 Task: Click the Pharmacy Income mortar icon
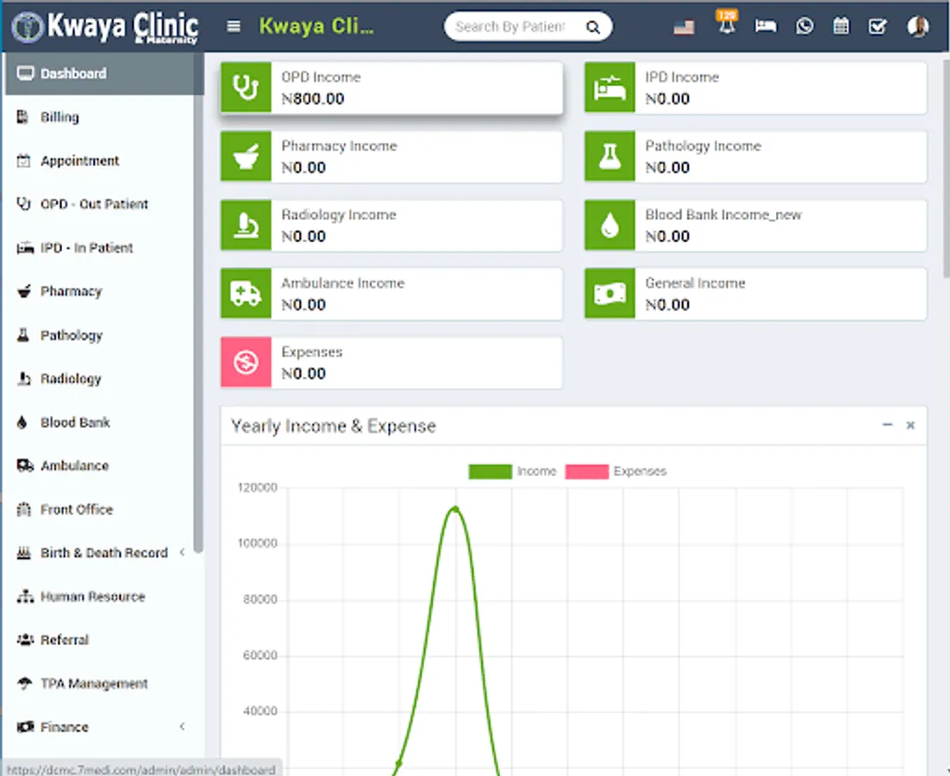246,156
